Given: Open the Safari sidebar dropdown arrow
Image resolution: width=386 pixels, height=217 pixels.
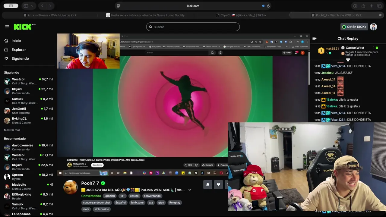Looking at the screenshot, I should [32, 6].
